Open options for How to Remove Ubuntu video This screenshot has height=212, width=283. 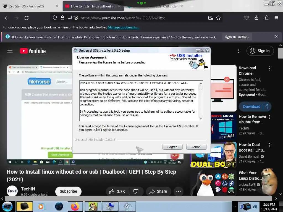[x=270, y=117]
